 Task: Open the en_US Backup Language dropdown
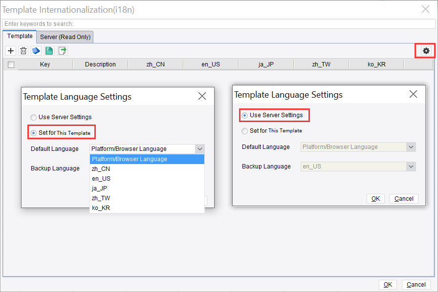point(358,166)
